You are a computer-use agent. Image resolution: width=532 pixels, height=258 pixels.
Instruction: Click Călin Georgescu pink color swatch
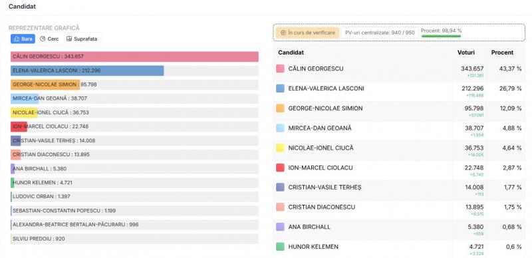click(280, 68)
